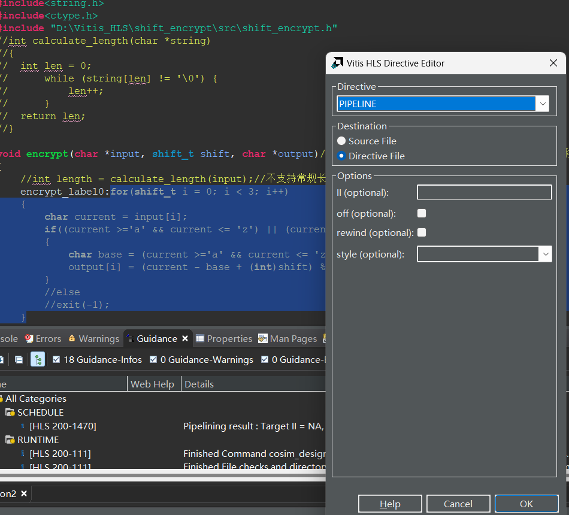Viewport: 569px width, 515px height.
Task: Cancel the directive dialog
Action: [x=458, y=504]
